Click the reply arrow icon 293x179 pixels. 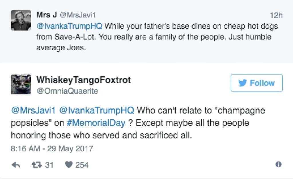[16, 165]
